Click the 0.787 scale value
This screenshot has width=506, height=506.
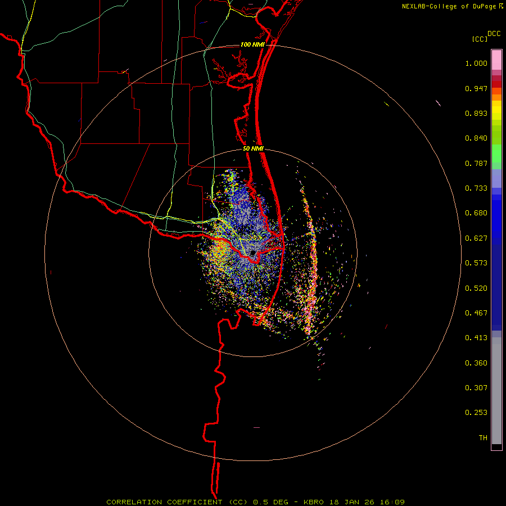click(x=476, y=163)
